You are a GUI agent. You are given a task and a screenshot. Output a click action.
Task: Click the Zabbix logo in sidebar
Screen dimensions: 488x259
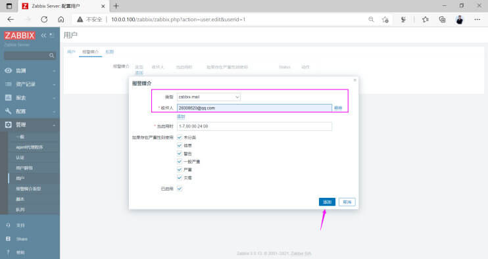[x=19, y=35]
